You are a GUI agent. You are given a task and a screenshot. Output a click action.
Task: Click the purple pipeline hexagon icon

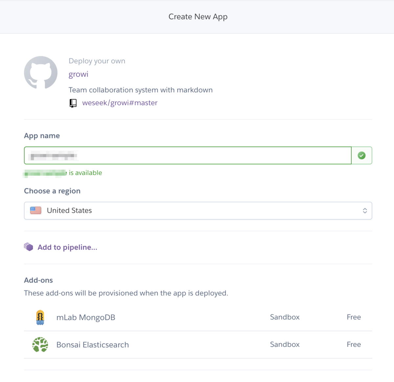click(29, 247)
